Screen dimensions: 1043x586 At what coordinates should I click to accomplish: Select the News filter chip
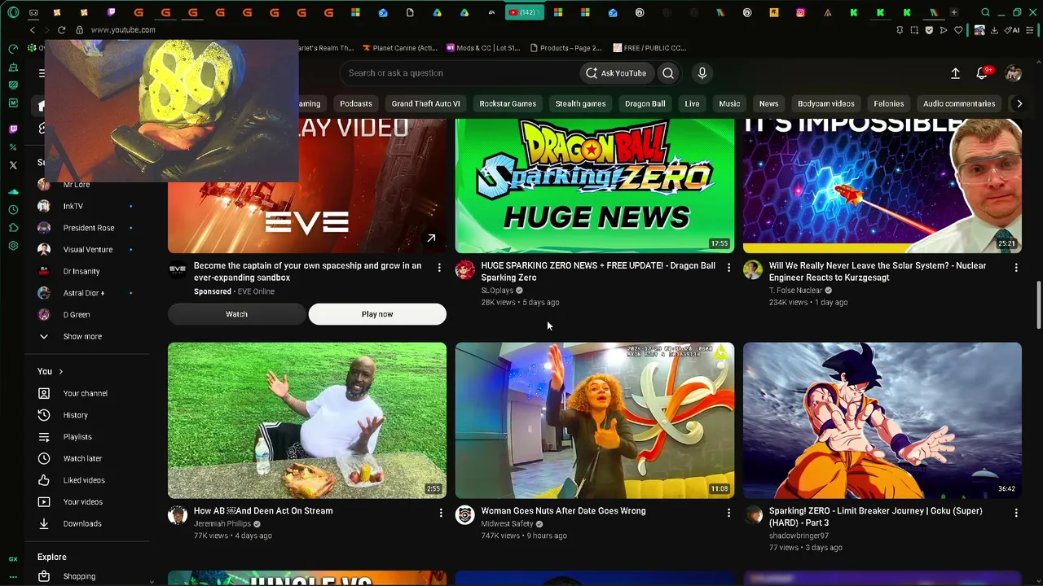tap(769, 103)
